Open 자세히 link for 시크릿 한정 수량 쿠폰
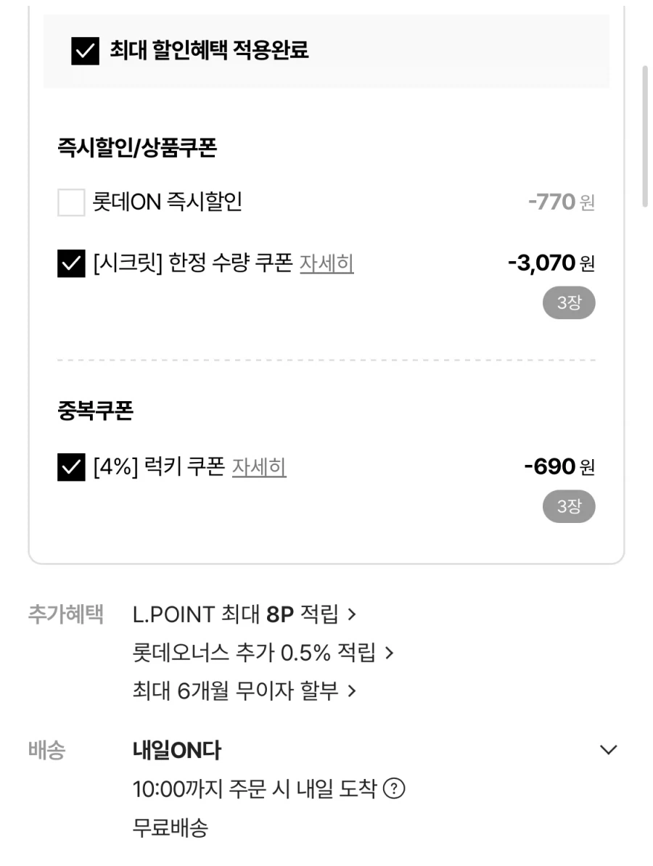Image resolution: width=653 pixels, height=866 pixels. pyautogui.click(x=326, y=263)
